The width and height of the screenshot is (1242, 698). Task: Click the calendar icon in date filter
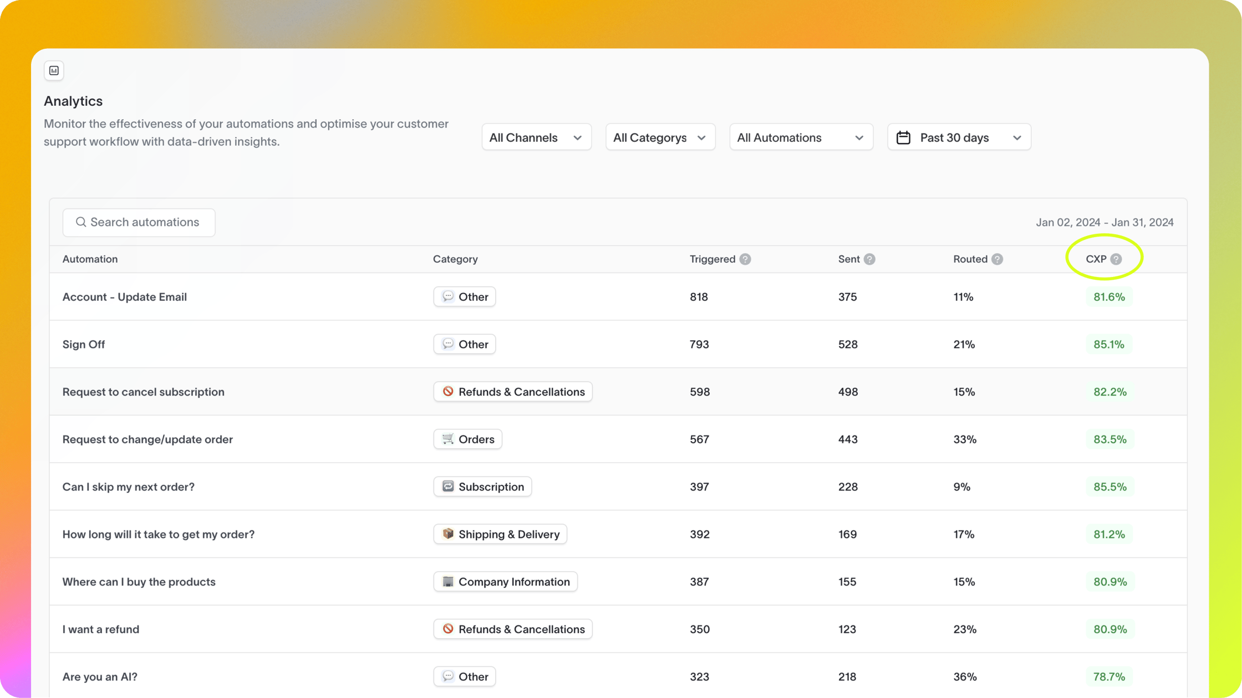tap(903, 137)
